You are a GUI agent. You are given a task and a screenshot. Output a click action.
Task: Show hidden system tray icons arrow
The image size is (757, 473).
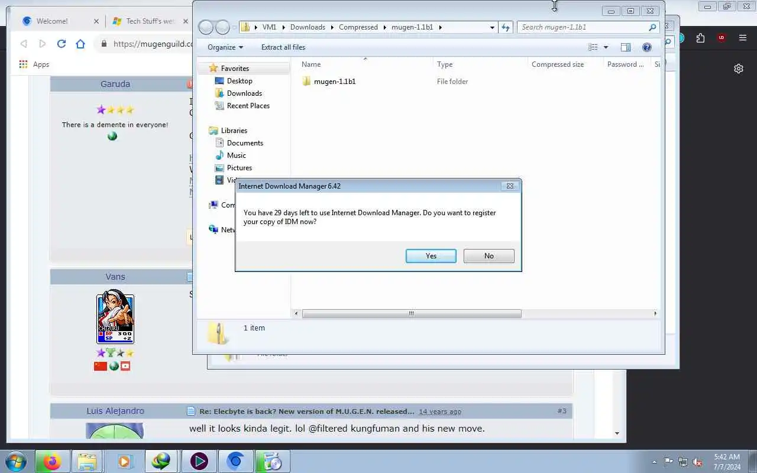[654, 462]
